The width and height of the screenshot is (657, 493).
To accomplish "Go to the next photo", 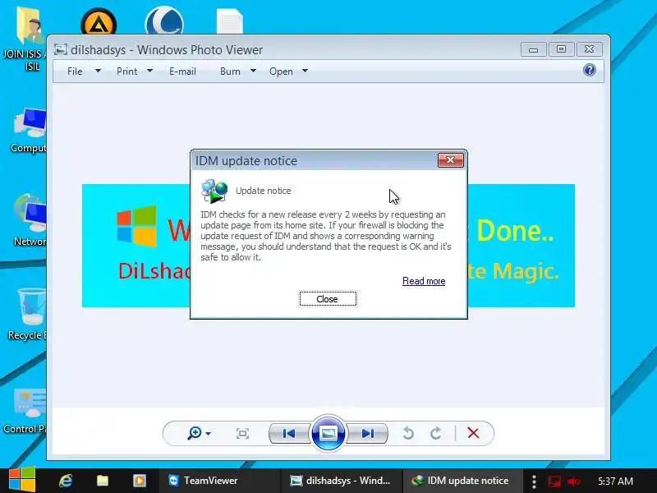I will [x=367, y=433].
